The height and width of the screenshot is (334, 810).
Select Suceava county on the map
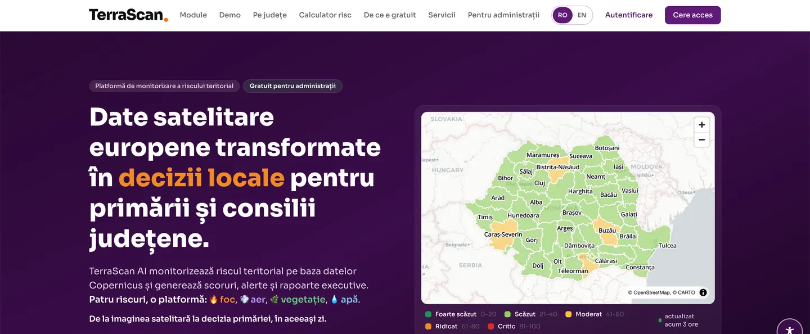pos(580,156)
